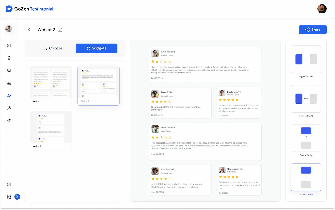Click the Jan 28,2023 date
Viewport: 335px width, 210px height.
tap(223, 192)
